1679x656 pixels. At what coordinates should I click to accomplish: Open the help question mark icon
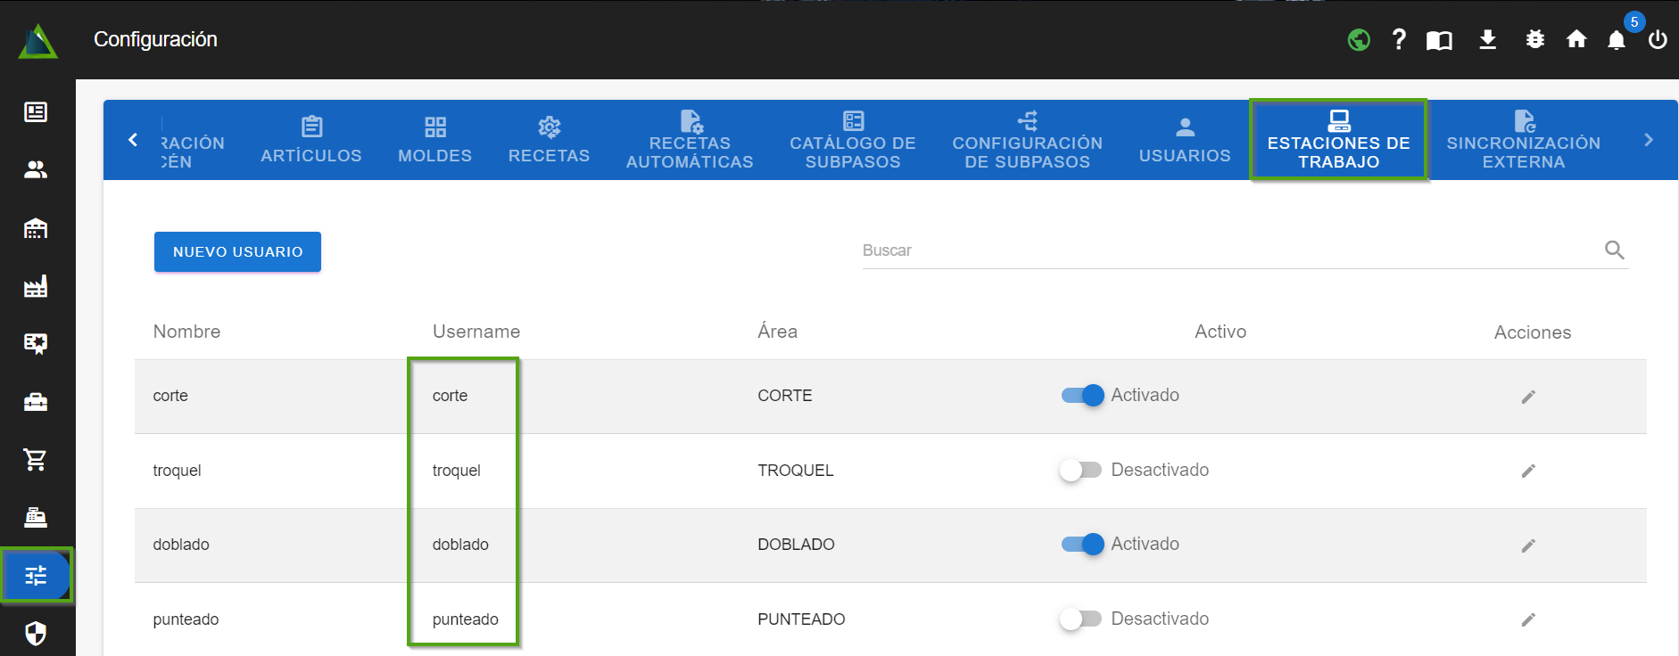point(1399,39)
